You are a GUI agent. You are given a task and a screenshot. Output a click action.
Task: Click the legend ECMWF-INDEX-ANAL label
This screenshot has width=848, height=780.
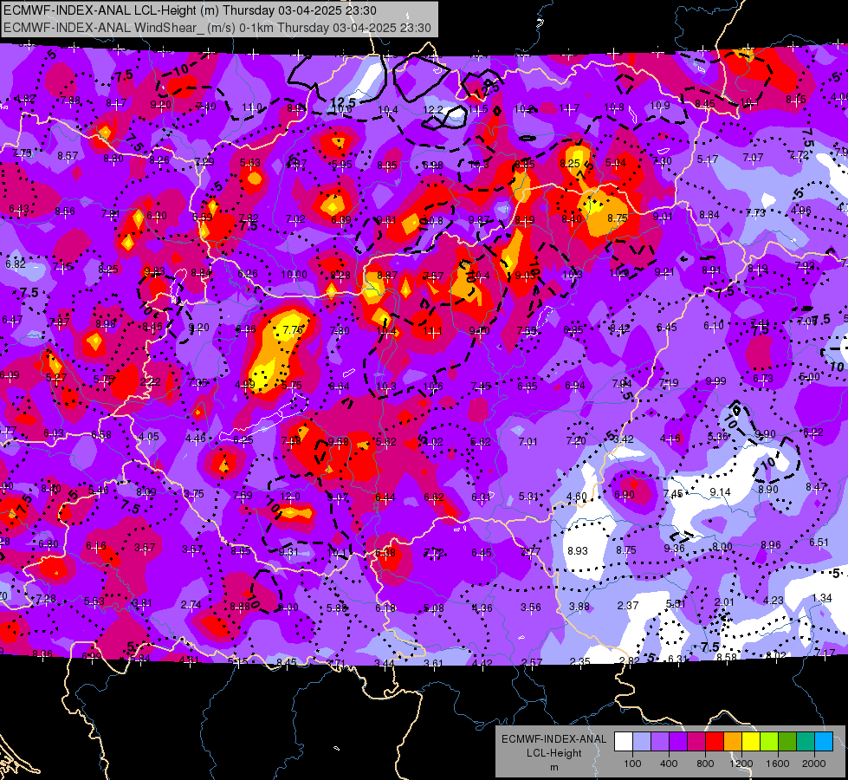coord(553,739)
